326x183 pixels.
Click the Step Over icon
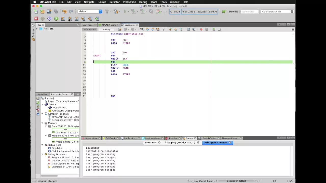(63, 19)
